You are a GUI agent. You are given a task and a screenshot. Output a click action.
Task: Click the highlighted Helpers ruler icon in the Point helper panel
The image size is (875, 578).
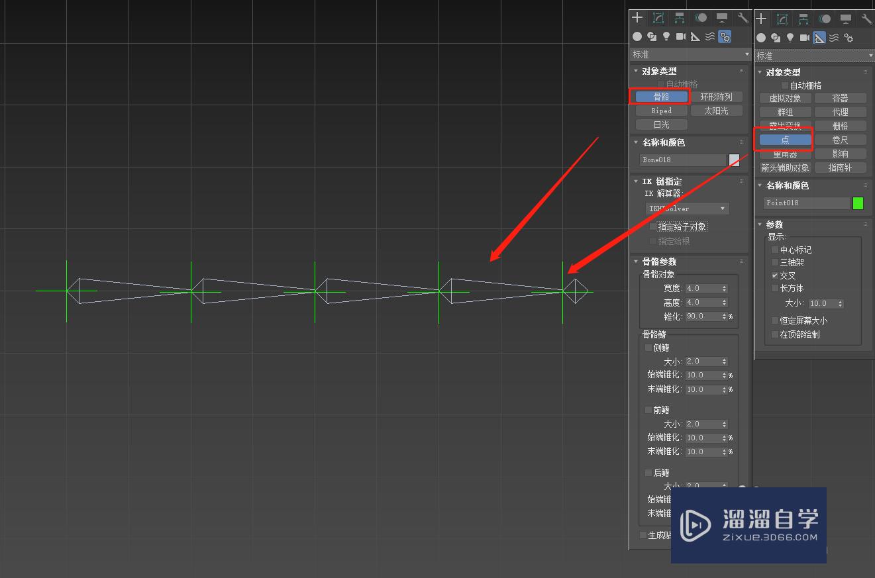coord(819,38)
